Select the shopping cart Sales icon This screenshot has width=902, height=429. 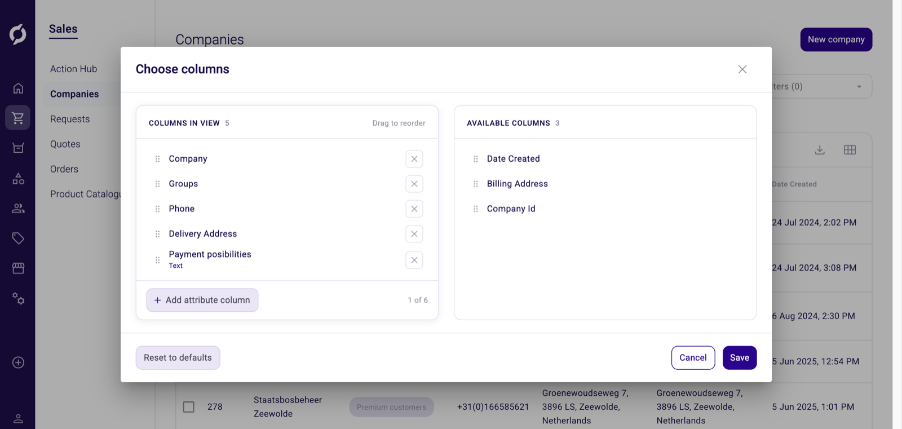18,118
